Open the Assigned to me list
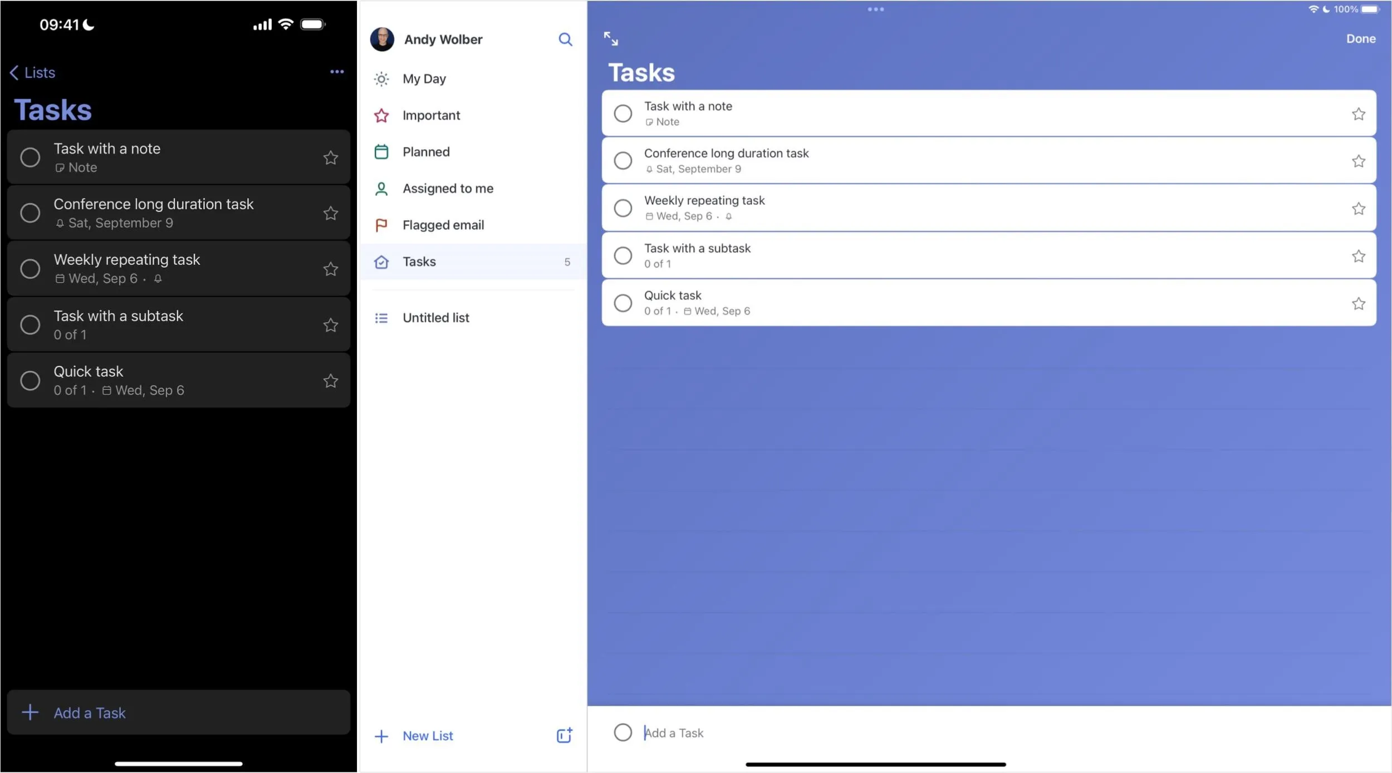This screenshot has height=773, width=1392. (473, 189)
